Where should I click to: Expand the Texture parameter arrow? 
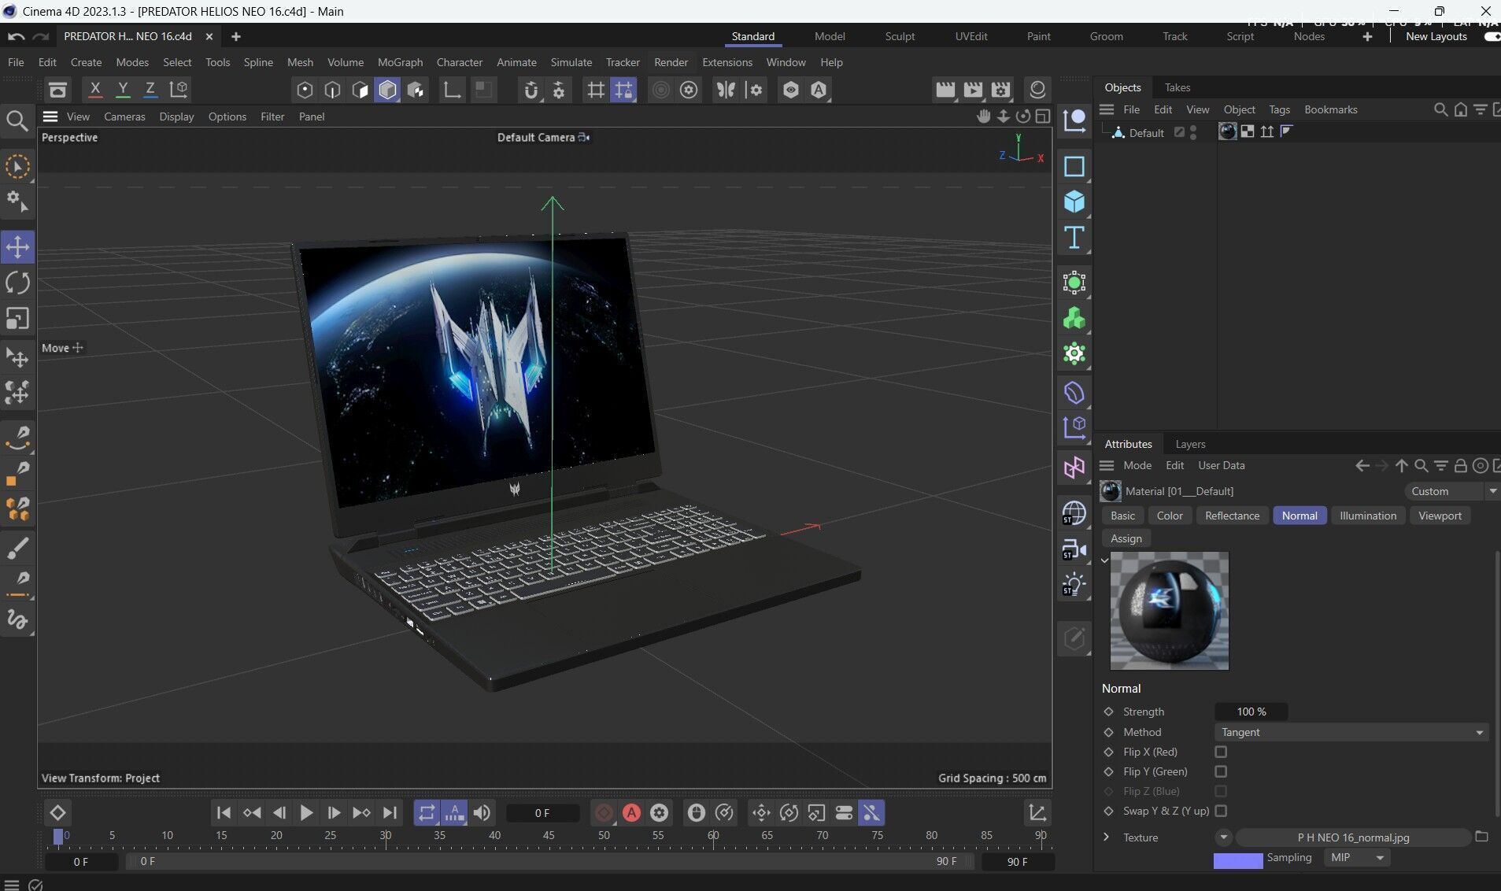(1106, 837)
